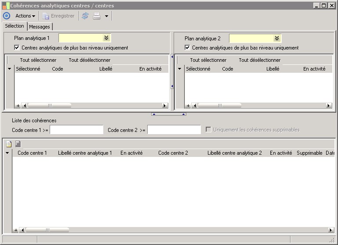The width and height of the screenshot is (338, 245).
Task: Open the coherences grid column menu triangle
Action: (x=7, y=153)
